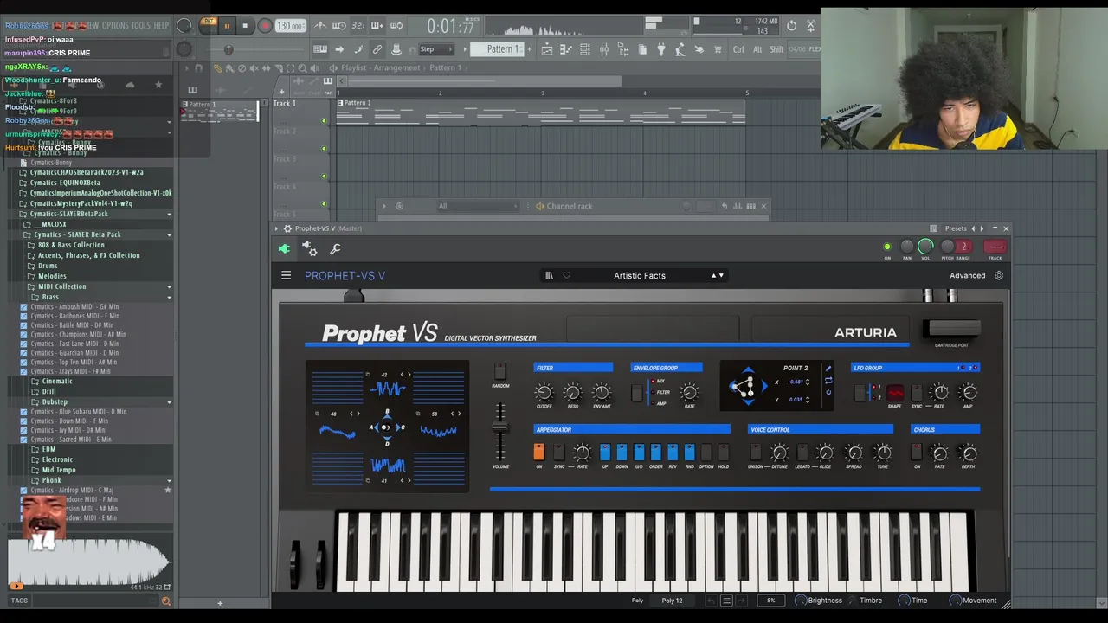Collapse the Dubstep folder
Image resolution: width=1108 pixels, height=623 pixels.
pyautogui.click(x=55, y=402)
